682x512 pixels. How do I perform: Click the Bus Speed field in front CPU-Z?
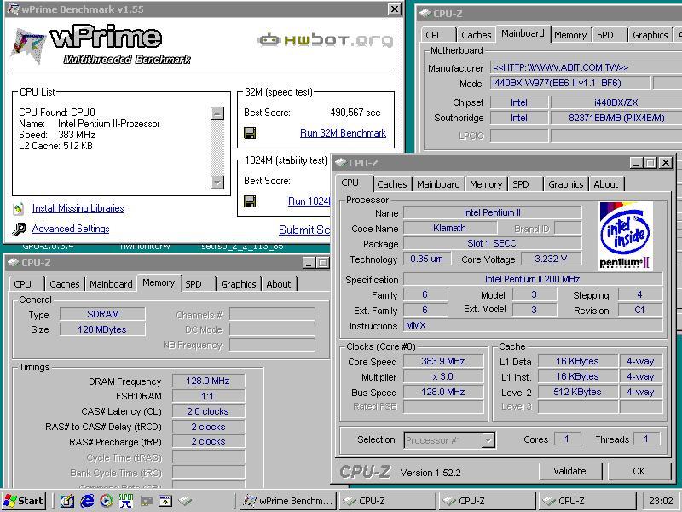click(443, 392)
